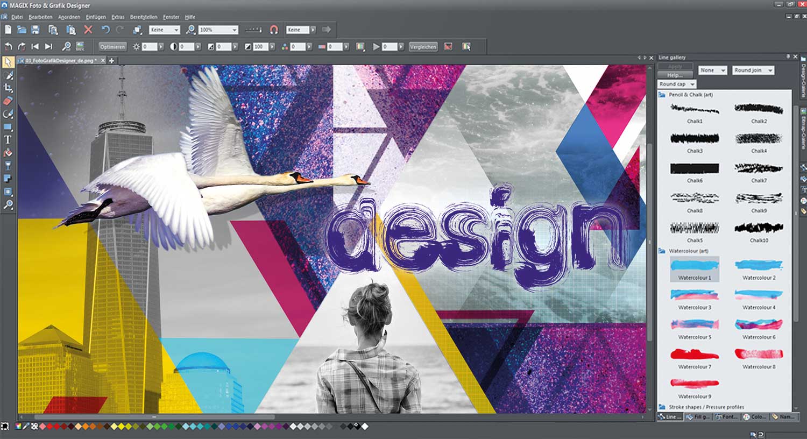Screen dimensions: 807x439
Task: Open the Fenster menu
Action: pos(171,17)
